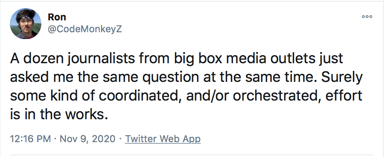Open the Twitter Web App source link

[163, 139]
